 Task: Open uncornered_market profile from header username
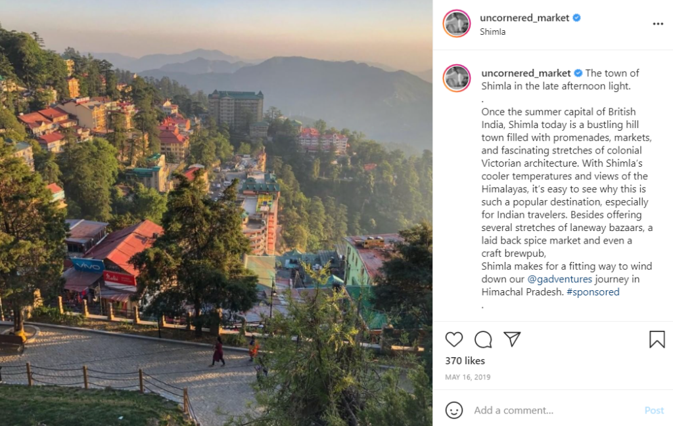[524, 18]
